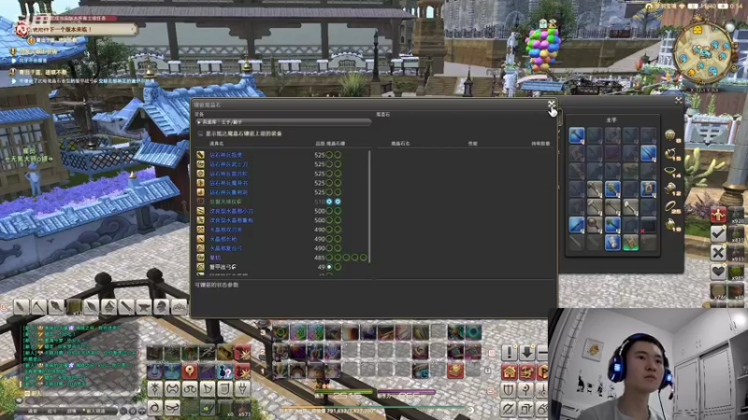Open the bracelet armoury tab with count 12

pos(671,189)
